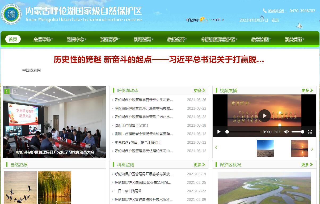Show next video thumbnails with the right arrow
Screen dimensions: 320x204
tap(312, 149)
